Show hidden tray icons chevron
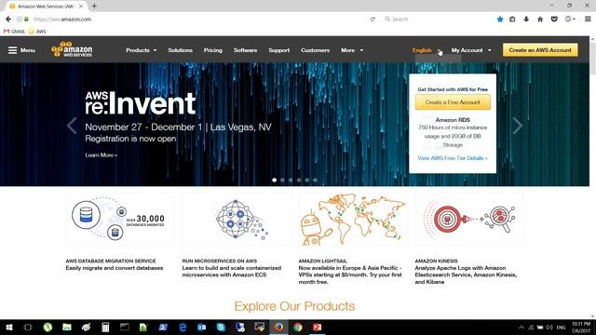This screenshot has width=596, height=335. 521,327
